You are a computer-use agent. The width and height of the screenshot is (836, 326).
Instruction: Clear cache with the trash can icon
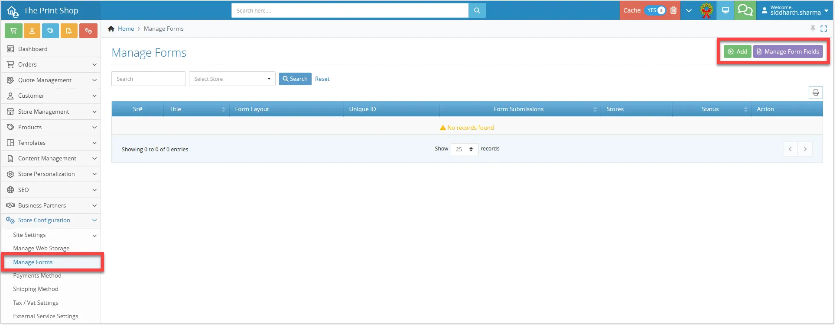[x=673, y=10]
